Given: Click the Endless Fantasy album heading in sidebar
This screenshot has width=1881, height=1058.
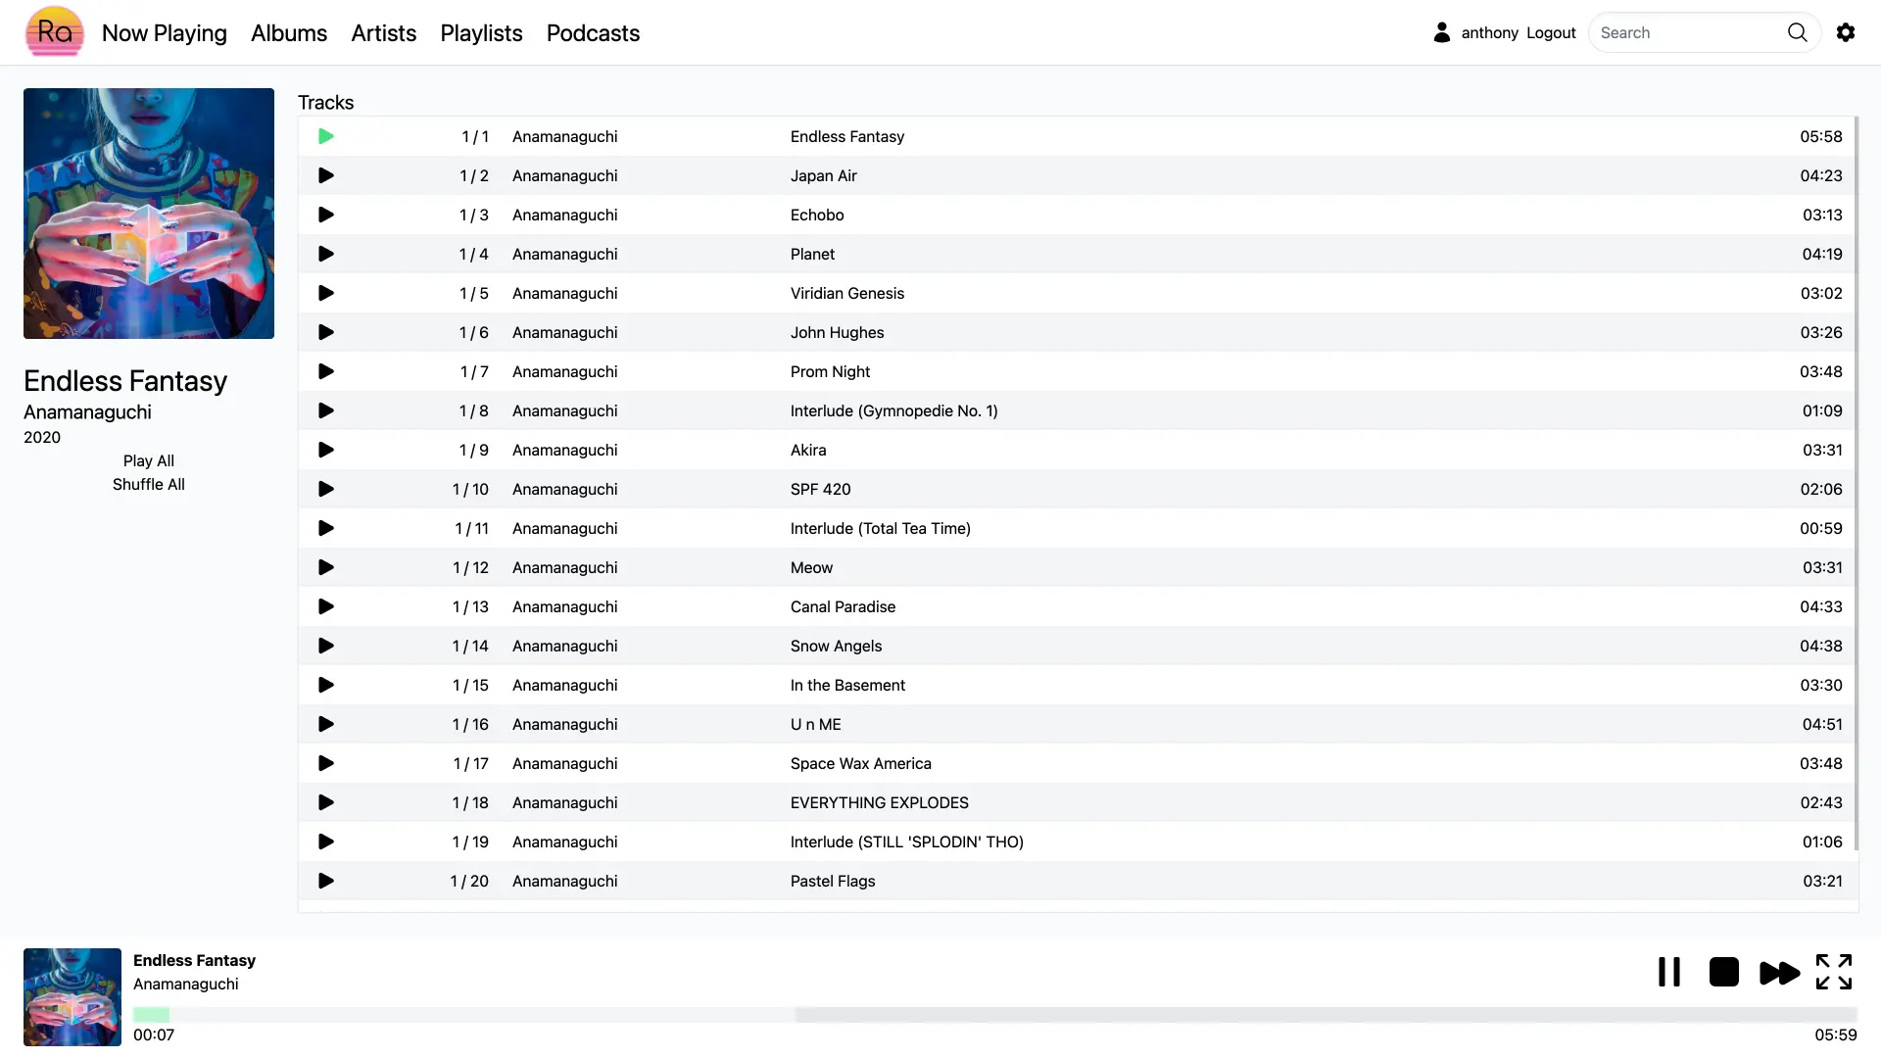Looking at the screenshot, I should pyautogui.click(x=125, y=381).
